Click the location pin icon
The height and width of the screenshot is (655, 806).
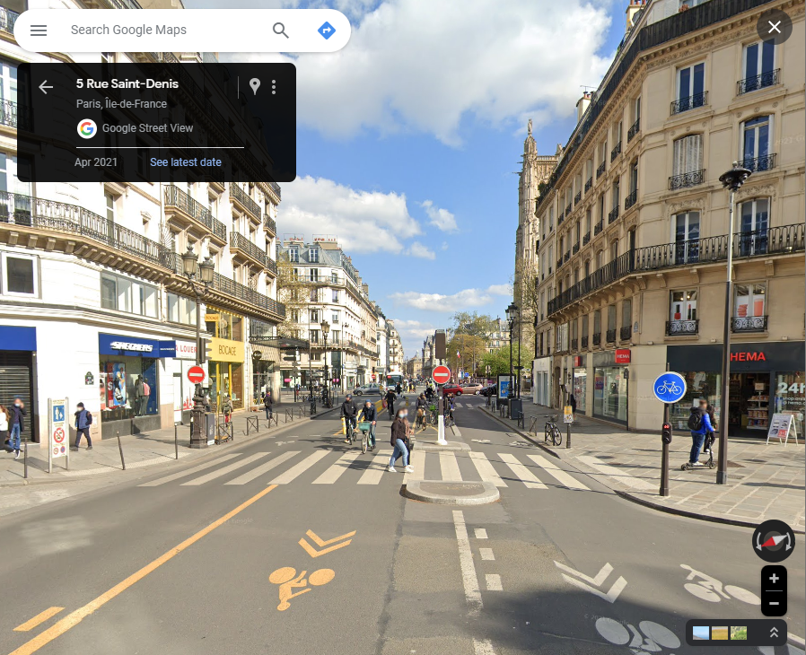point(255,87)
